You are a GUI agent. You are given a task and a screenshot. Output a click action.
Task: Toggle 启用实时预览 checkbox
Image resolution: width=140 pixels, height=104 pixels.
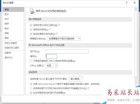coord(31,29)
